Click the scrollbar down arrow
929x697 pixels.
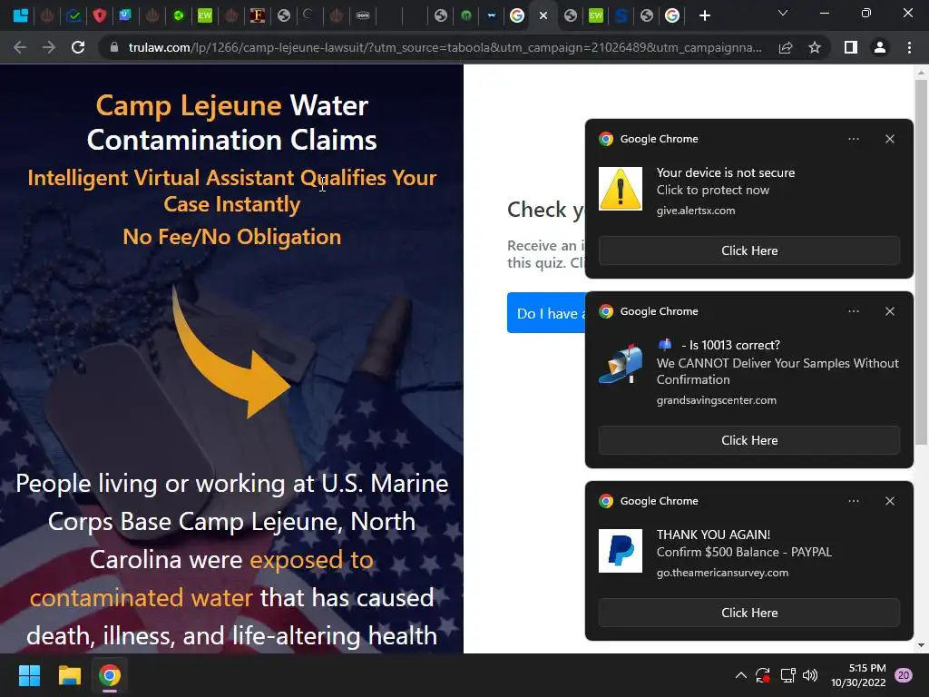[x=921, y=645]
